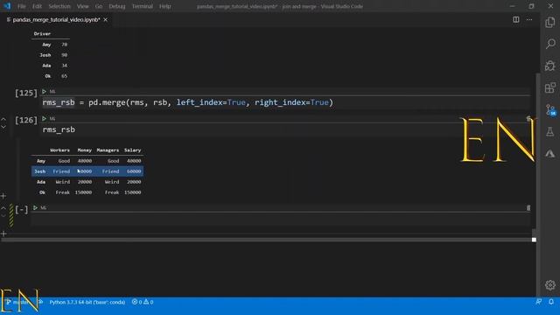Open the Manage gear icon
This screenshot has height=315, width=560.
point(550,285)
